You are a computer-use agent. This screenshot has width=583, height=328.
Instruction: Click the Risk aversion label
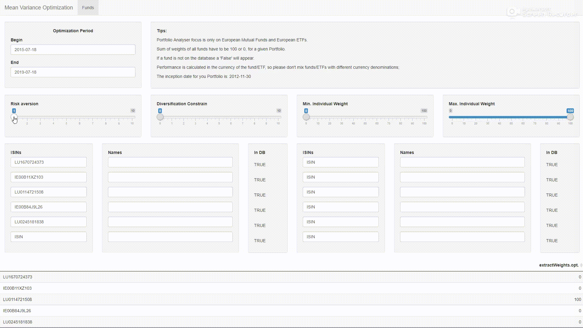pyautogui.click(x=24, y=104)
